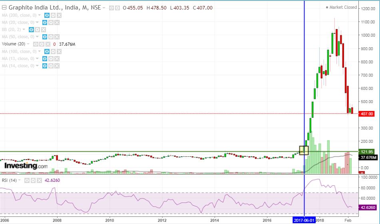Click the MA (200, close, 0) label
Viewport: 380px width, 224px height.
pyautogui.click(x=19, y=15)
